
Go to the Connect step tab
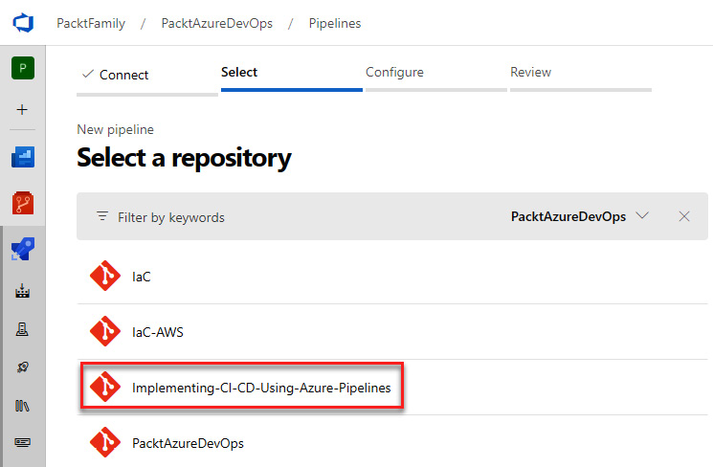point(146,78)
